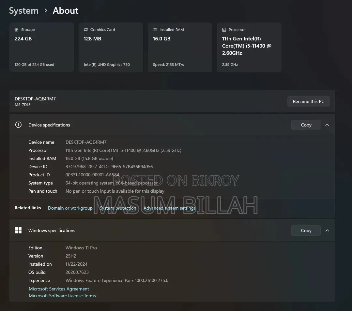Viewport: 352px width, 311px height.
Task: Open System protection link
Action: [118, 208]
